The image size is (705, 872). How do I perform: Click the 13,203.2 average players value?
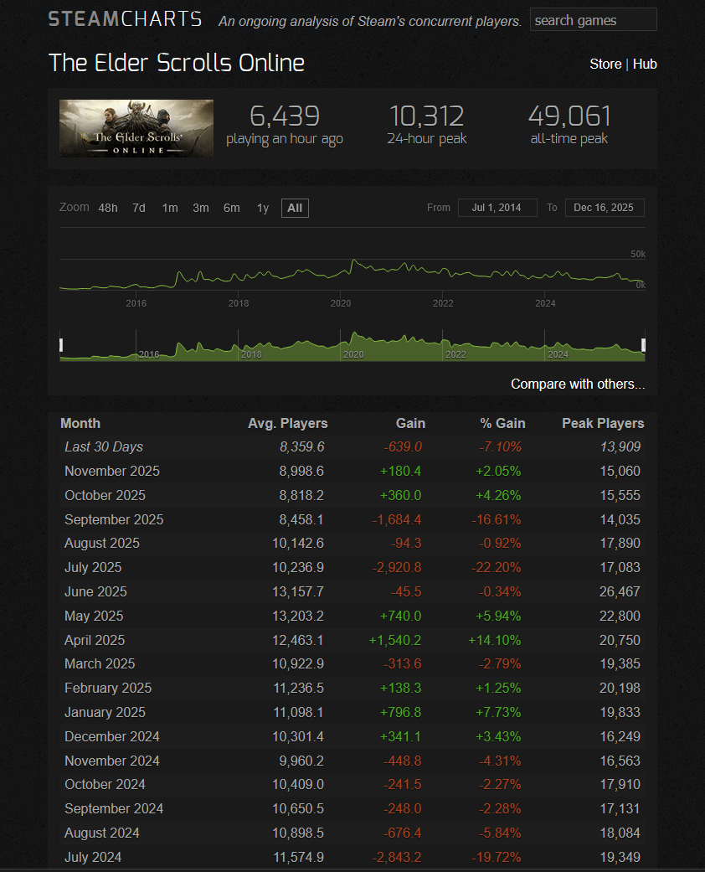297,617
